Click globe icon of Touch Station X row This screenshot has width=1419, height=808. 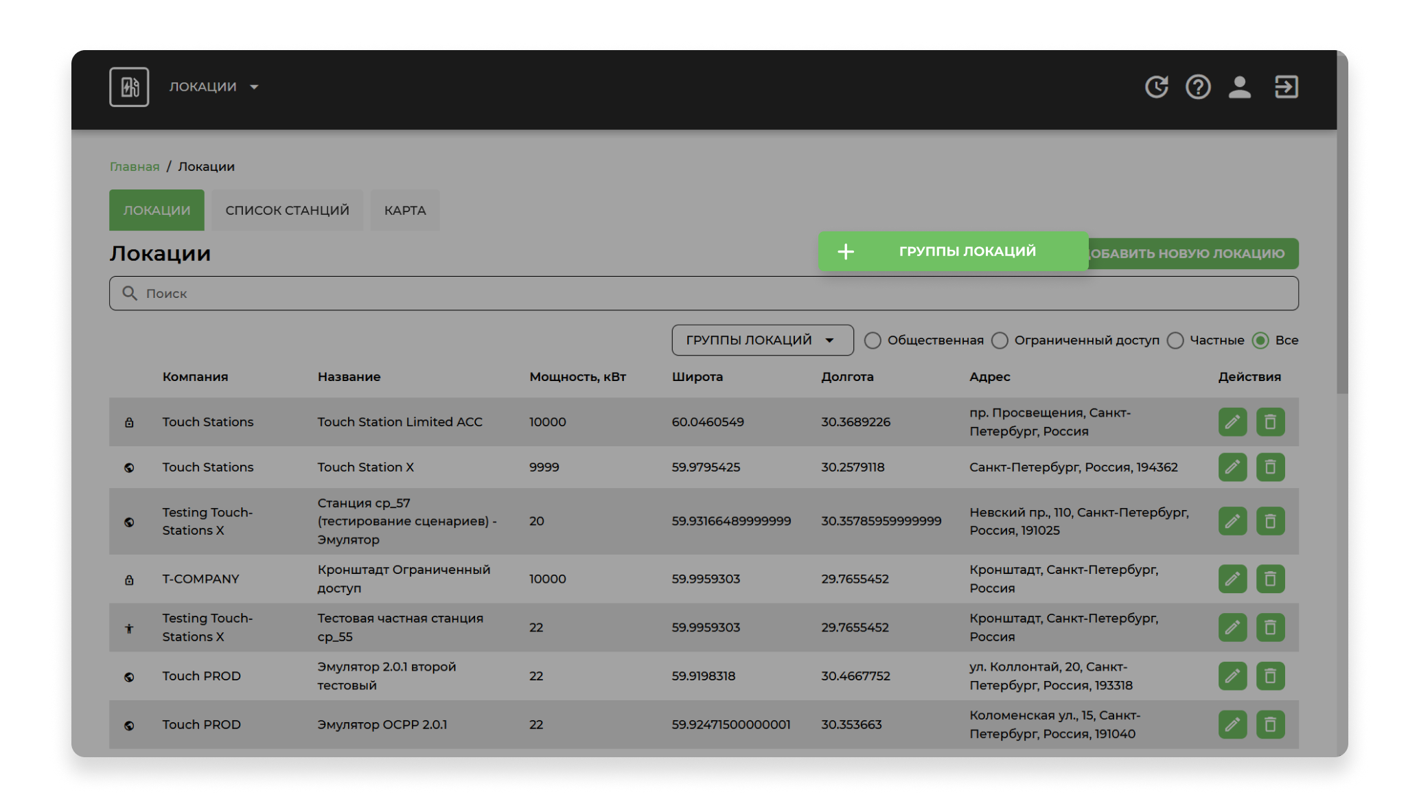(129, 468)
